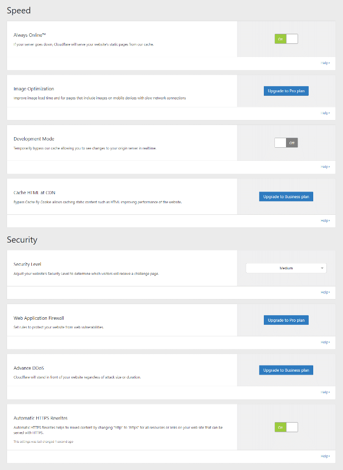Open Help under Advance DDoS

[x=325, y=392]
